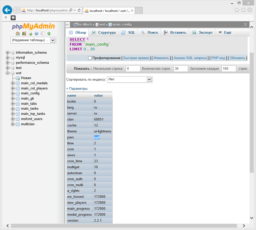Open the browser favorites star icon
Viewport: 256px width, 230px height.
pos(243,10)
